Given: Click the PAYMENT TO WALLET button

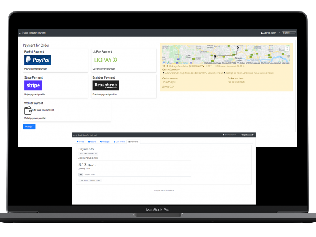Looking at the screenshot, I should [88, 154].
